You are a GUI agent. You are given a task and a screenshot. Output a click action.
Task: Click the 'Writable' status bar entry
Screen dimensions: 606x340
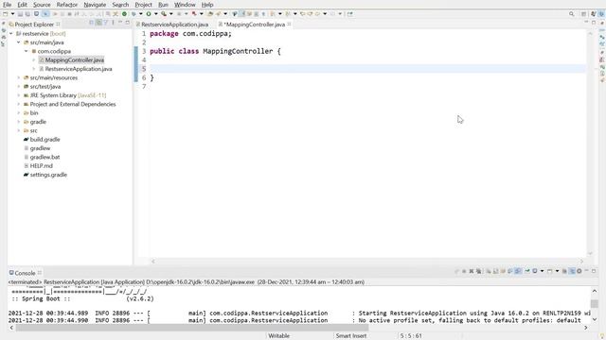point(279,336)
